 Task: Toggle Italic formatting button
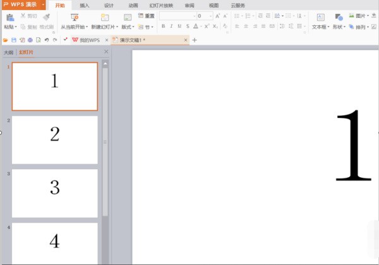coord(171,26)
